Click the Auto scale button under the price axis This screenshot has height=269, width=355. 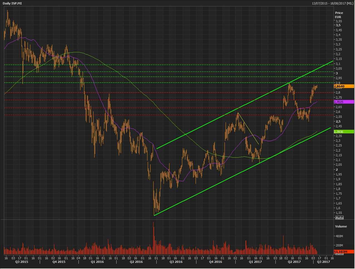[x=339, y=218]
